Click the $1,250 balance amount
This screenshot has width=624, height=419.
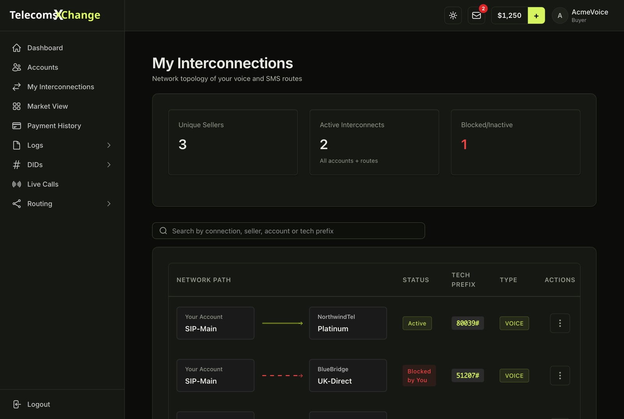pos(509,16)
